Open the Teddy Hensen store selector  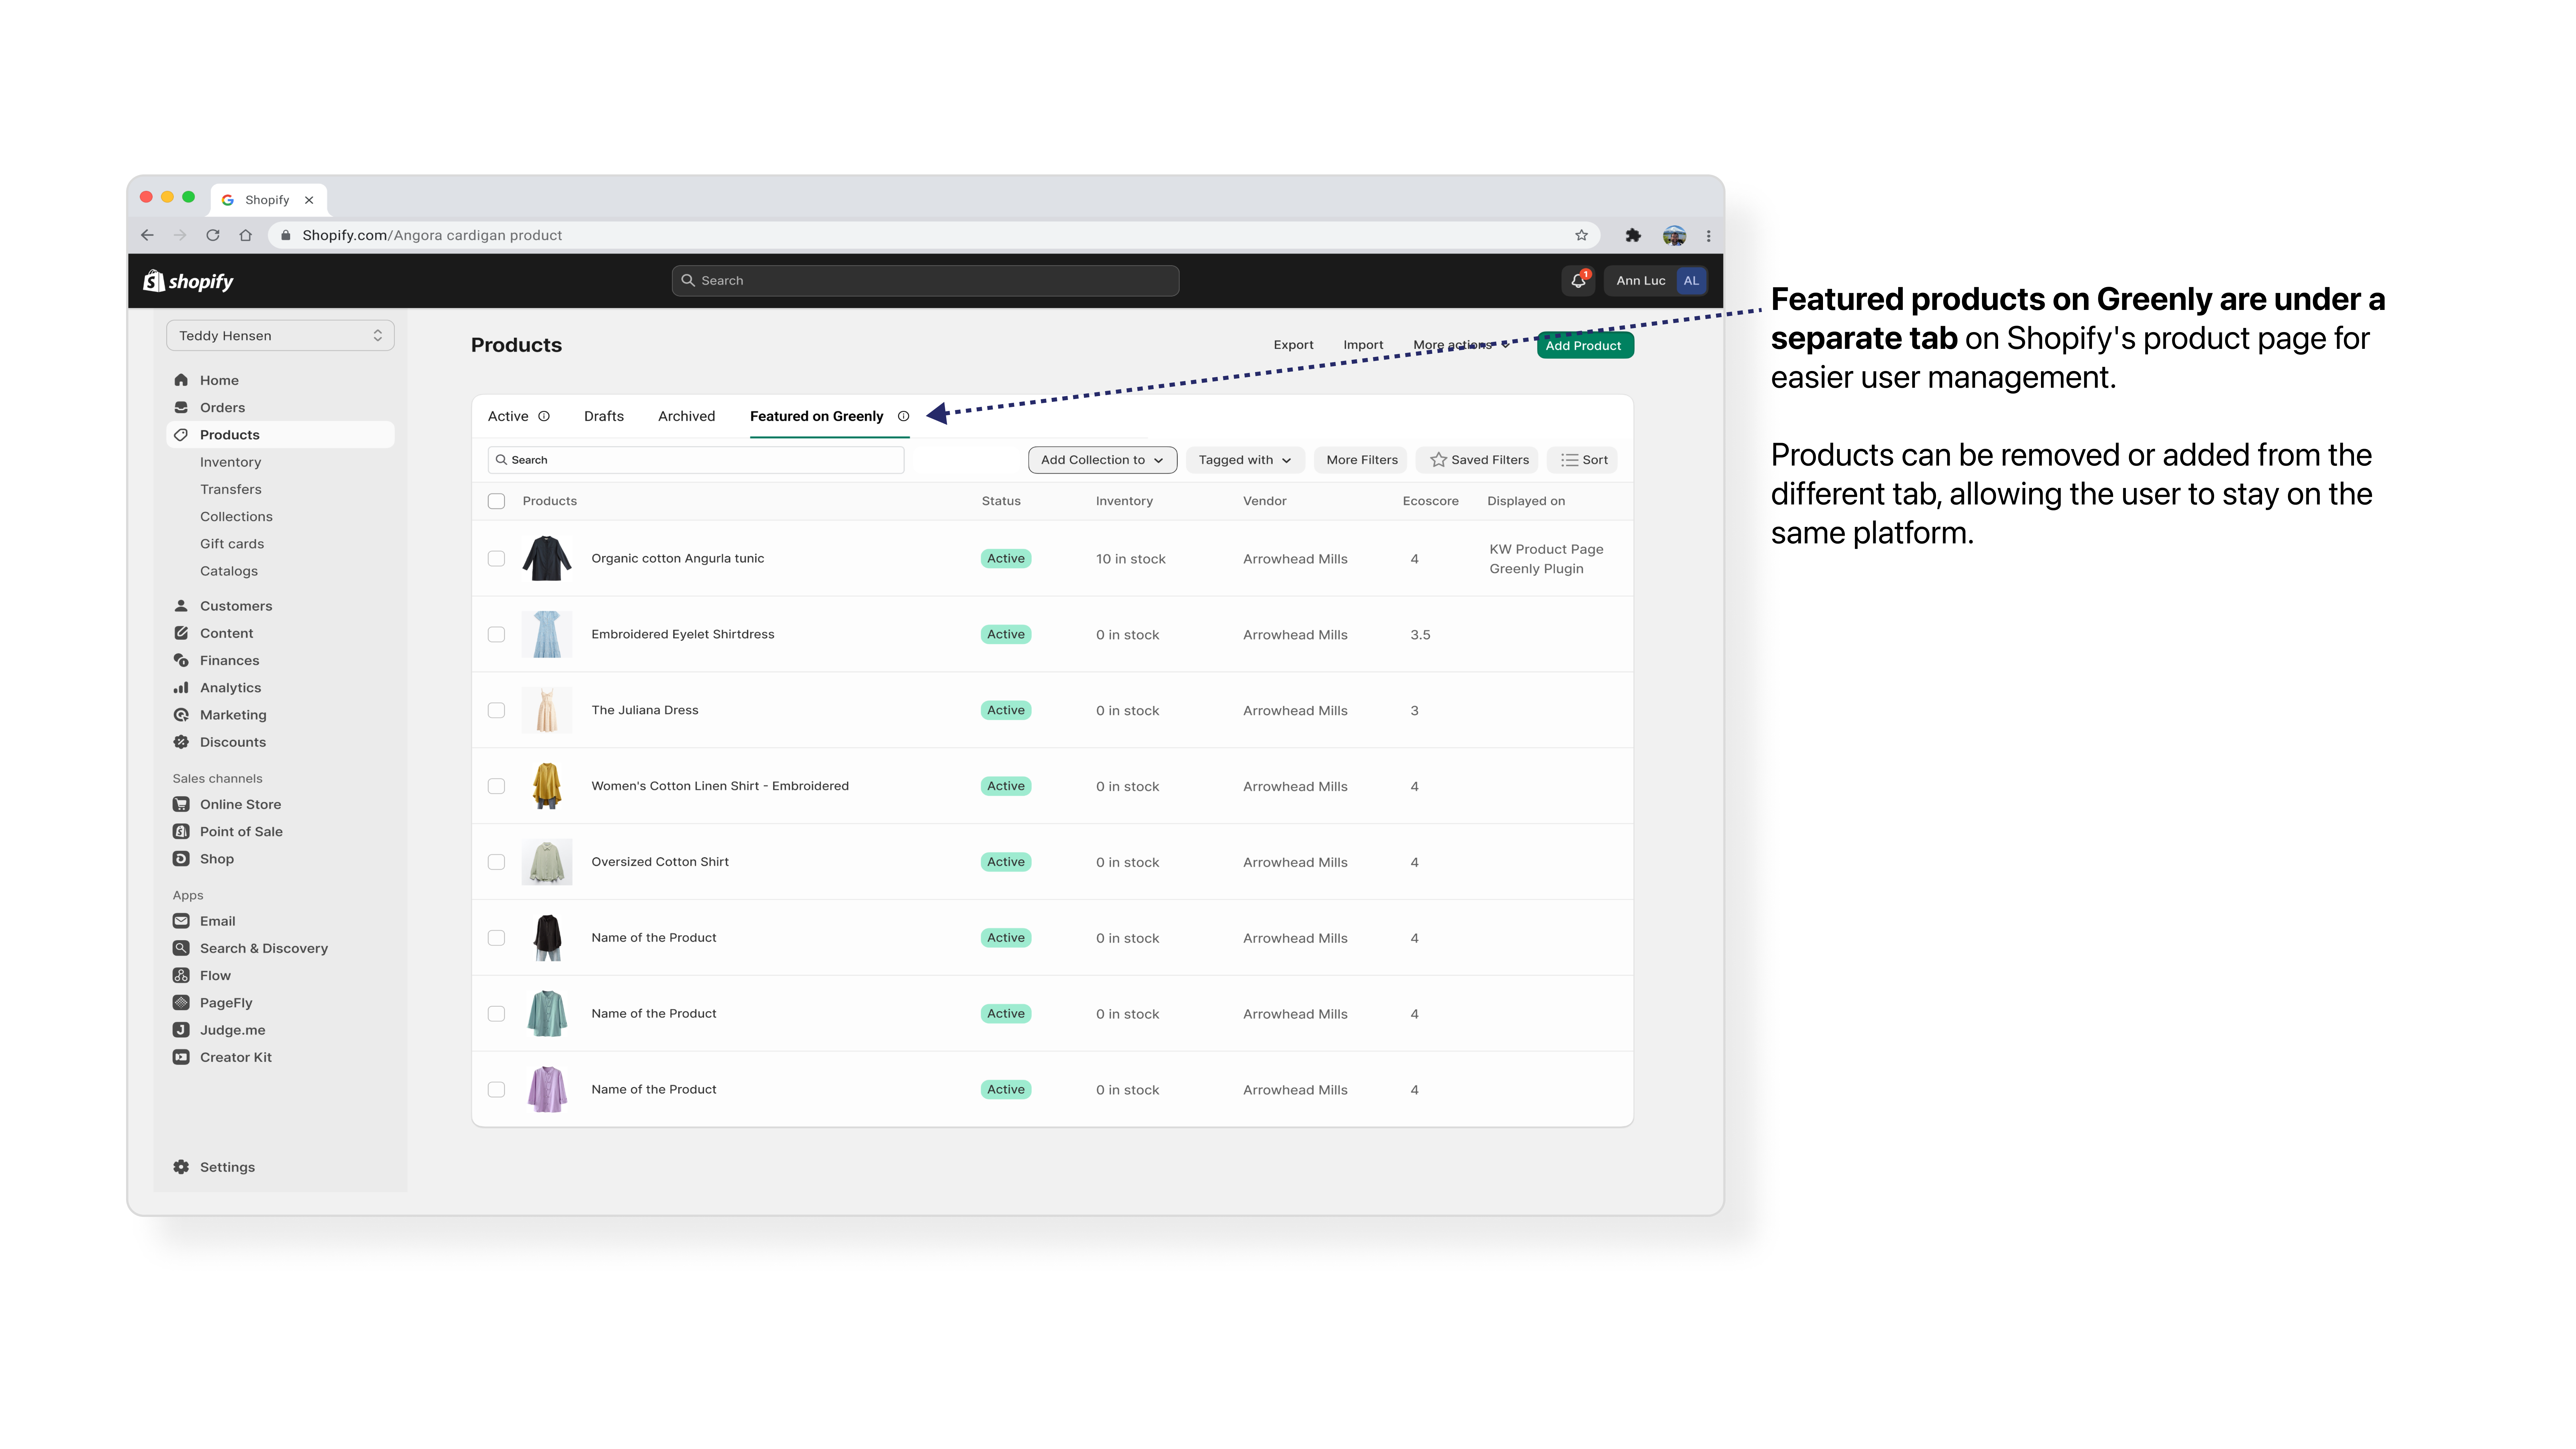(280, 336)
